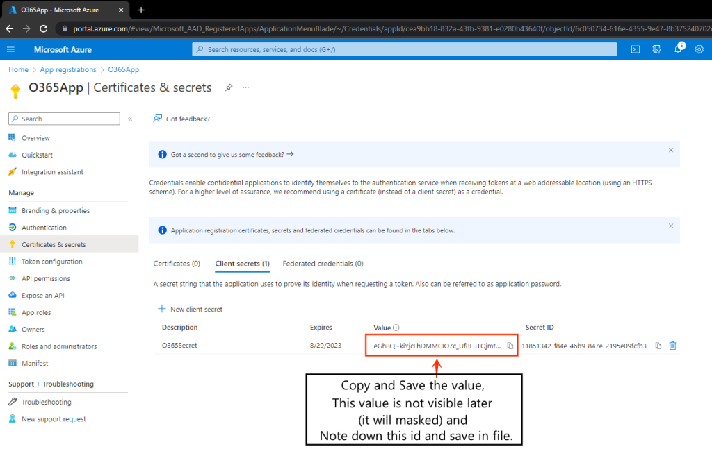This screenshot has width=712, height=449.
Task: Open portal settings gear
Action: (699, 49)
